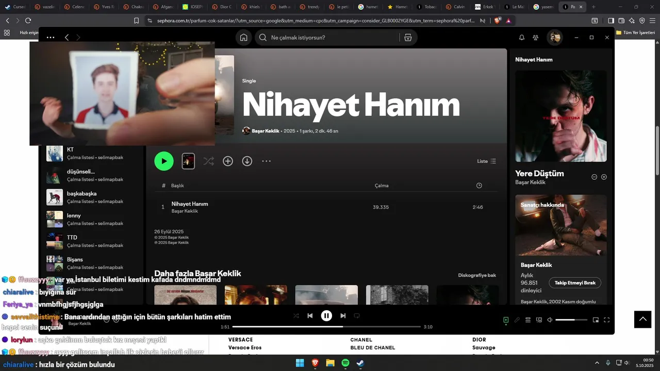Open Spotify from the taskbar

click(x=345, y=363)
